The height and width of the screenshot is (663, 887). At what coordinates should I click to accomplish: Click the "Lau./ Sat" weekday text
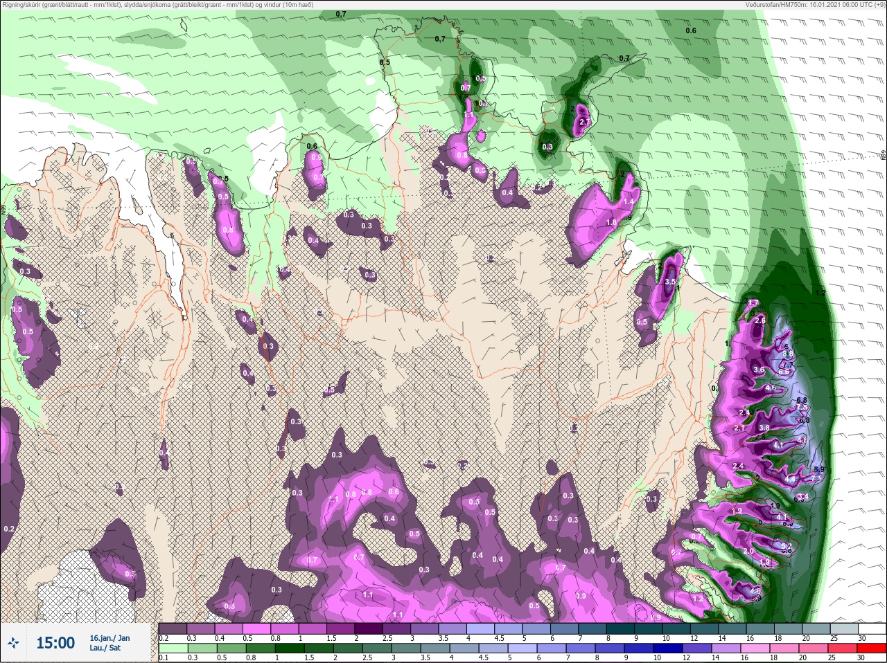[x=105, y=648]
